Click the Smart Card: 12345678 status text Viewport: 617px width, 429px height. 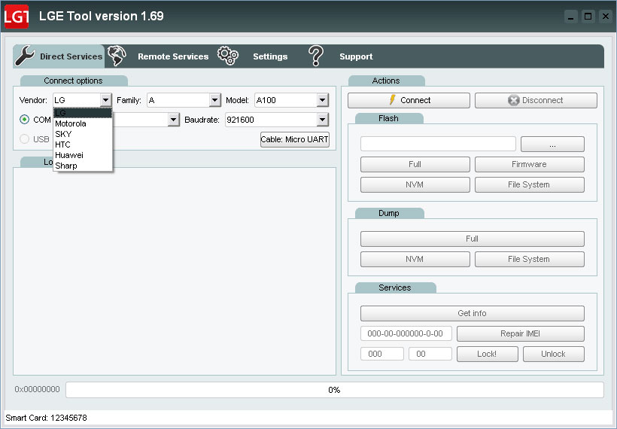pyautogui.click(x=46, y=418)
